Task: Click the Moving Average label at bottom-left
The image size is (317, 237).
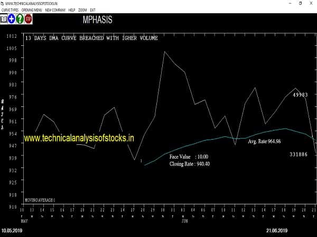Action: [x=40, y=201]
